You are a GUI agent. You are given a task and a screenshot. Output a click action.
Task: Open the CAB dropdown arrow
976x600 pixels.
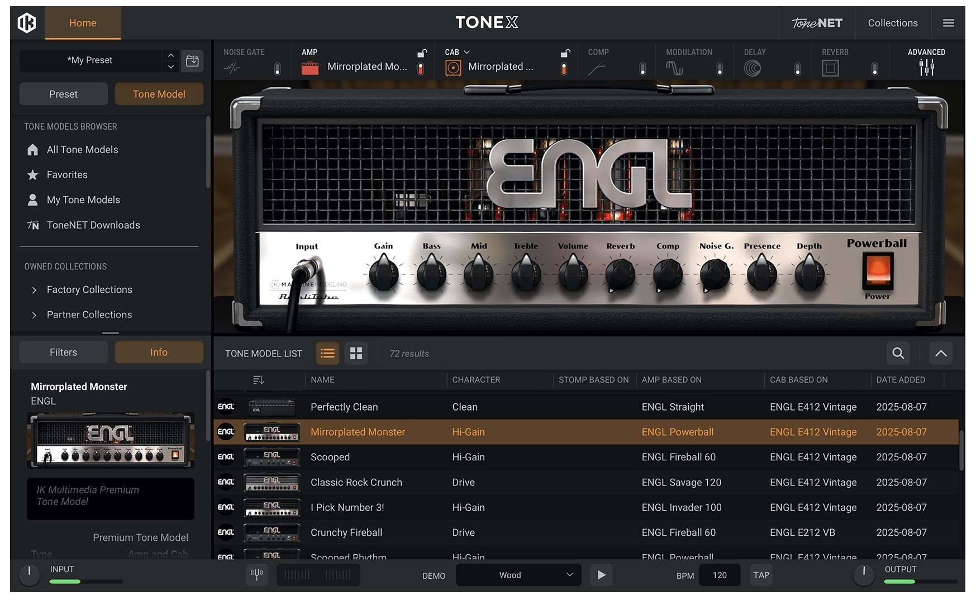pos(466,52)
